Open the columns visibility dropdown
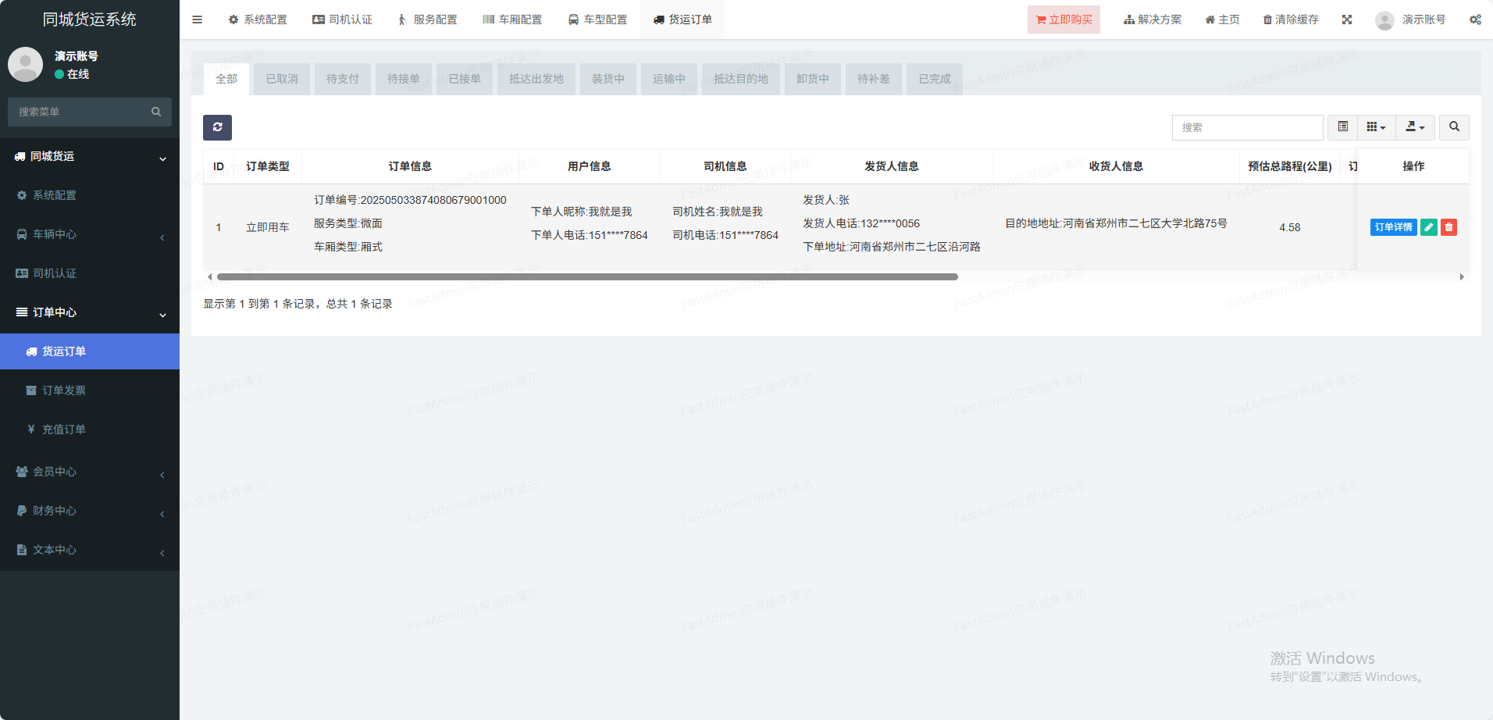Image resolution: width=1493 pixels, height=720 pixels. coord(1376,127)
